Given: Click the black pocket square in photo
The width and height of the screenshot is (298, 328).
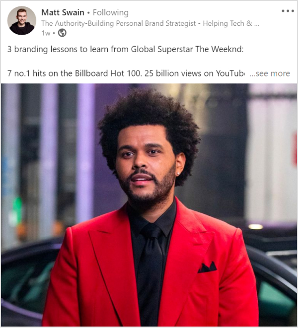Looking at the screenshot, I should point(207,267).
